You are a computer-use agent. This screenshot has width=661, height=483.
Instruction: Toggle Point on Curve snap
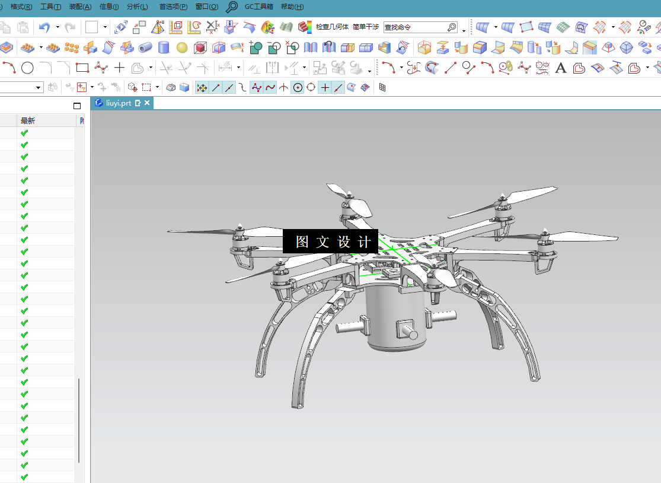coord(339,88)
